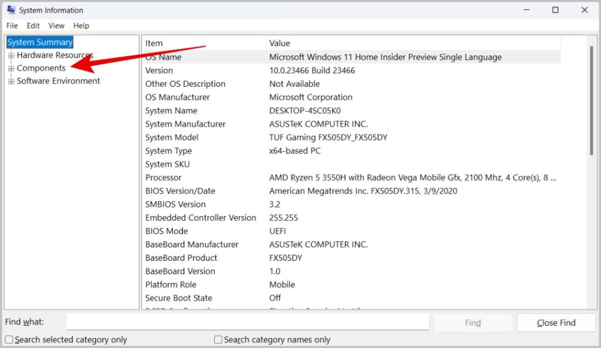Minimize the System Information window
601x348 pixels.
tap(526, 10)
